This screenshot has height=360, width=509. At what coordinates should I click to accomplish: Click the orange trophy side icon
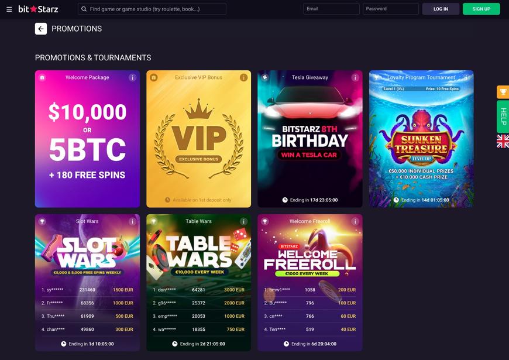tap(503, 92)
